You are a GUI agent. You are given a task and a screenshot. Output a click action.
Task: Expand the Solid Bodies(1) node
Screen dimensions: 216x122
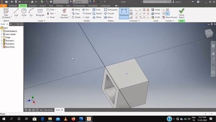point(1,31)
